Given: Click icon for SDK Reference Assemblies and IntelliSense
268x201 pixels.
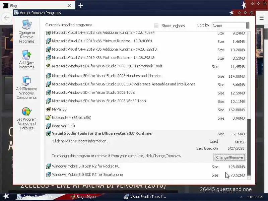Looking at the screenshot, I should click(x=48, y=84).
